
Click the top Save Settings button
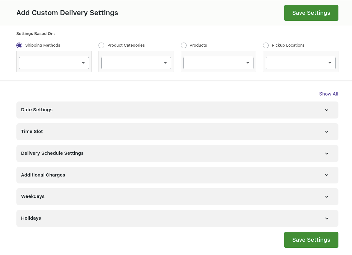311,13
